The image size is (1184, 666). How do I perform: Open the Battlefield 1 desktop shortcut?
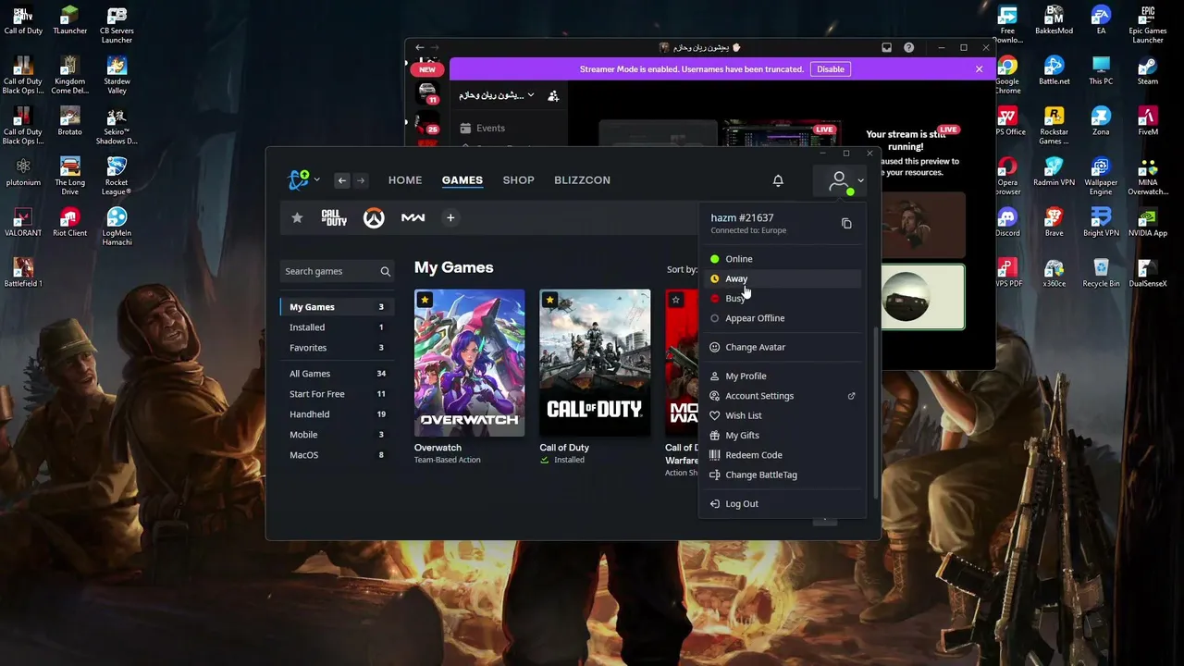[23, 273]
